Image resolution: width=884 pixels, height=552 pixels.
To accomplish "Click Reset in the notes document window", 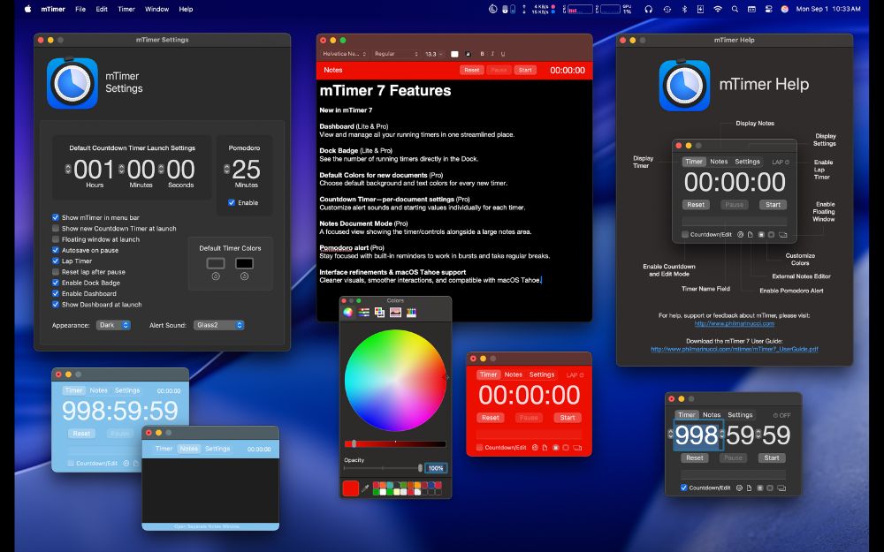I will coord(471,71).
